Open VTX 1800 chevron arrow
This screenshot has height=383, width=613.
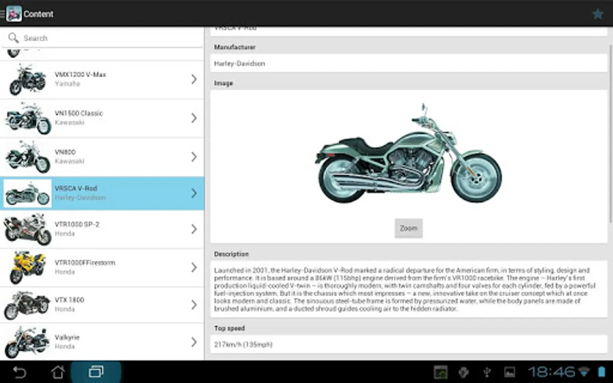pyautogui.click(x=194, y=305)
